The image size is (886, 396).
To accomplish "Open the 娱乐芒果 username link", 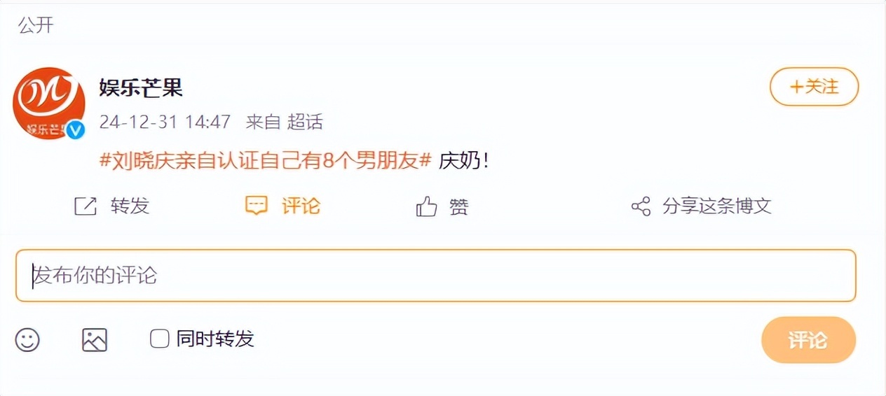I will click(141, 87).
